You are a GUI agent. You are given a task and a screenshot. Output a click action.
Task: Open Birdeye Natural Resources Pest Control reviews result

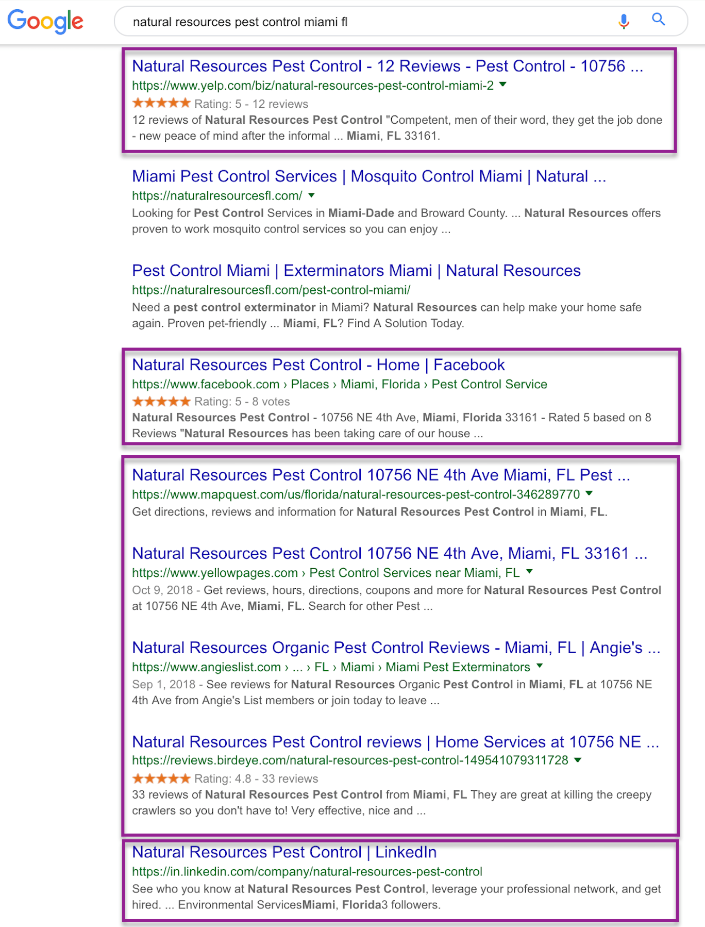(395, 742)
